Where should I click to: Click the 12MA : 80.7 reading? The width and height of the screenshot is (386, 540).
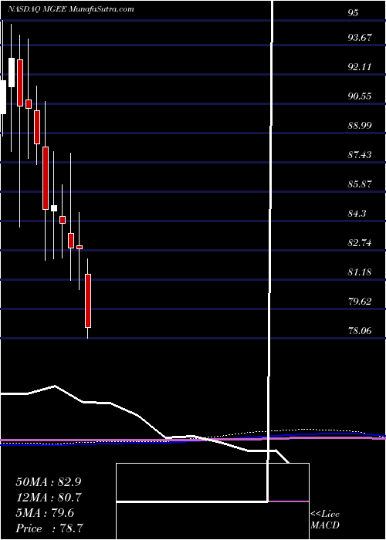48,498
